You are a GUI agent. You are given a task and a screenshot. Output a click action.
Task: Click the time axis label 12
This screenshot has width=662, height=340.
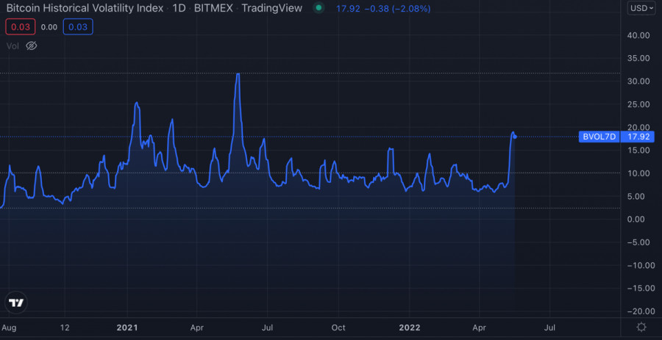(x=65, y=328)
